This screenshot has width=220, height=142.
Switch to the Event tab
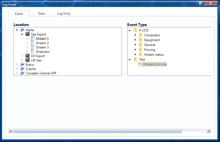(x=19, y=14)
